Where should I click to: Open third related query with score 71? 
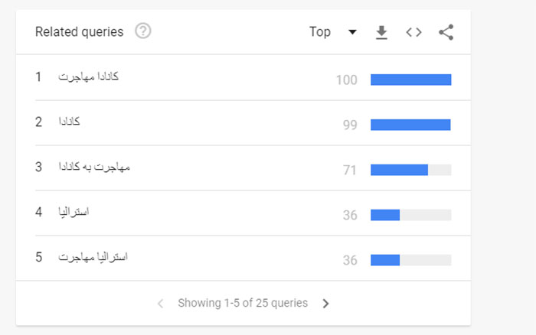point(94,167)
